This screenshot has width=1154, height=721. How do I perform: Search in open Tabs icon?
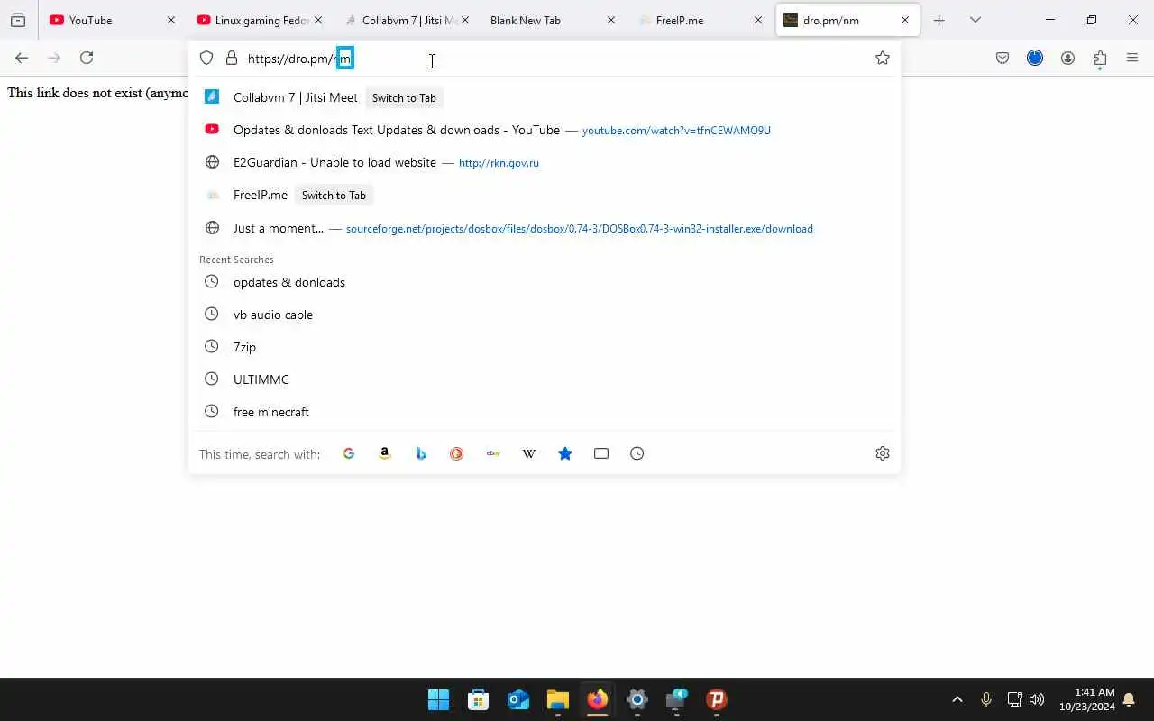click(x=601, y=453)
